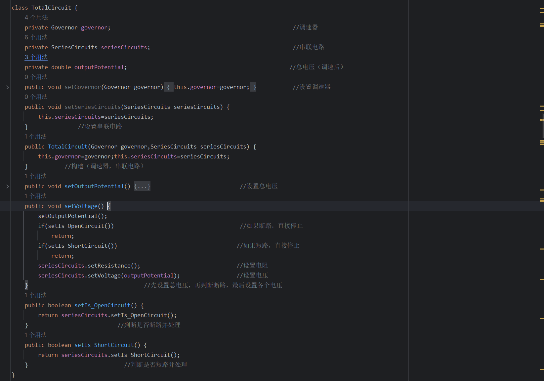Expand the folded setOutputPotential method with gutter chevron
This screenshot has height=381, width=544.
(x=8, y=187)
